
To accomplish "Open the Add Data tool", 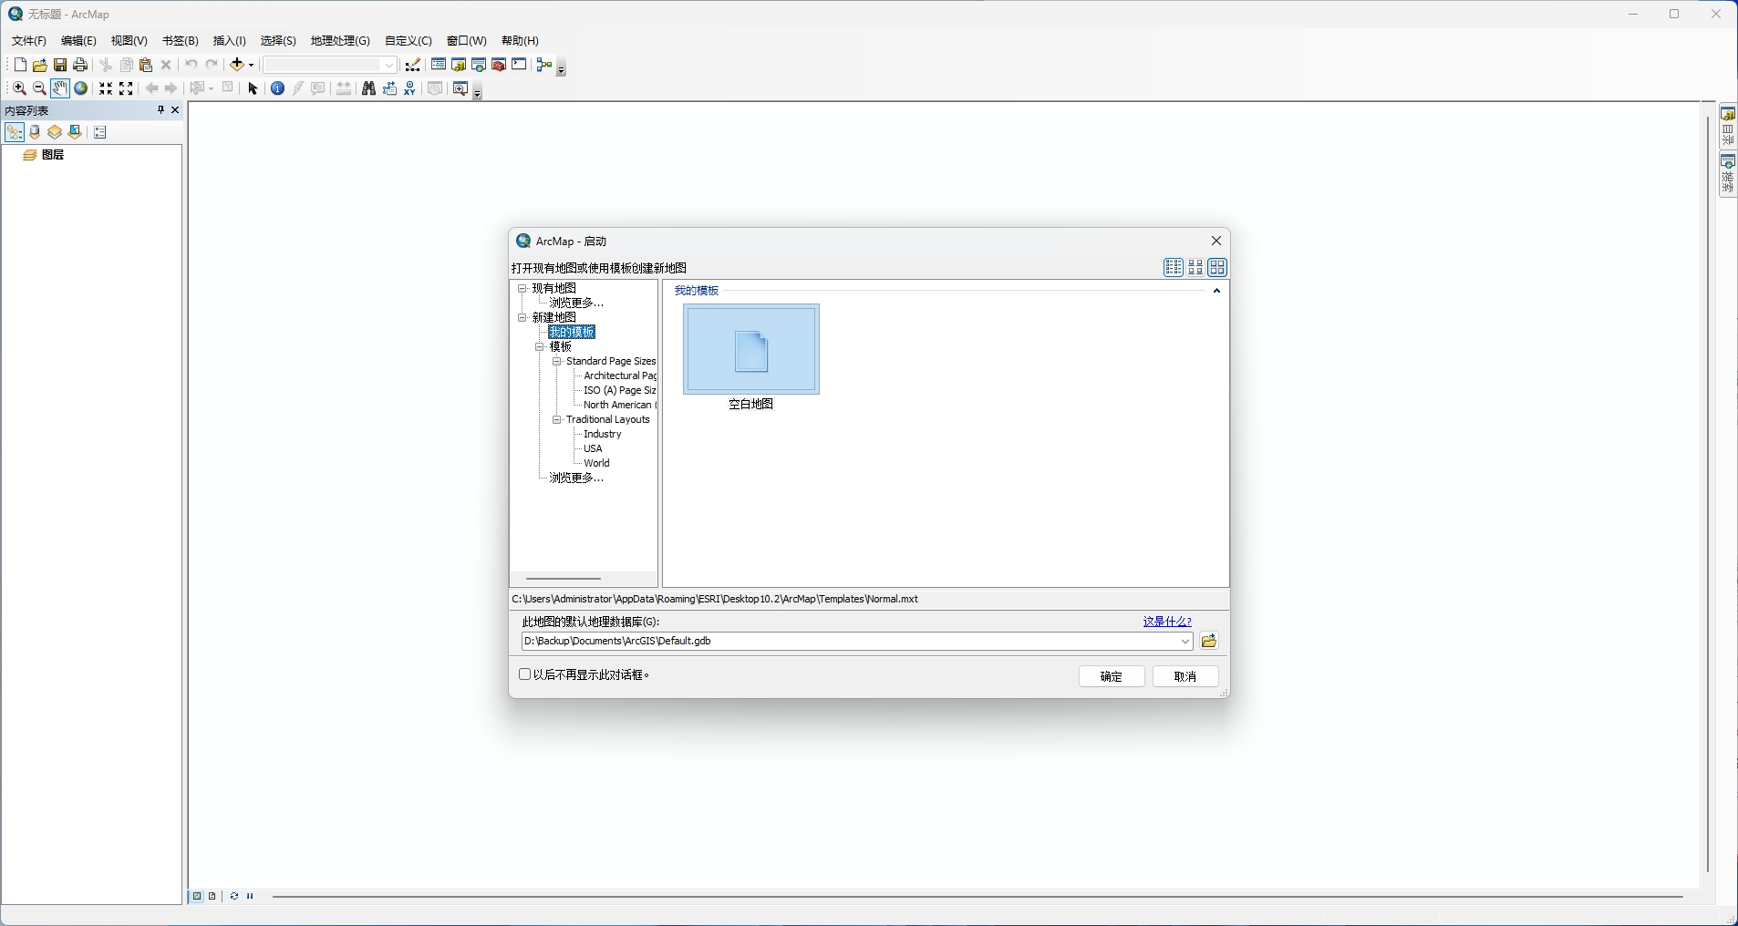I will (238, 65).
